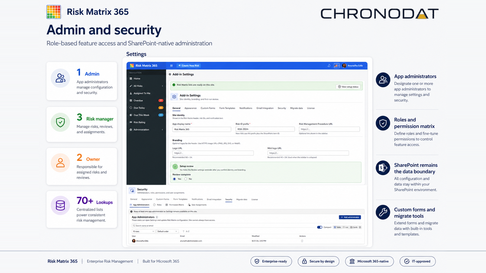Click the Logo URL field

tap(213, 153)
